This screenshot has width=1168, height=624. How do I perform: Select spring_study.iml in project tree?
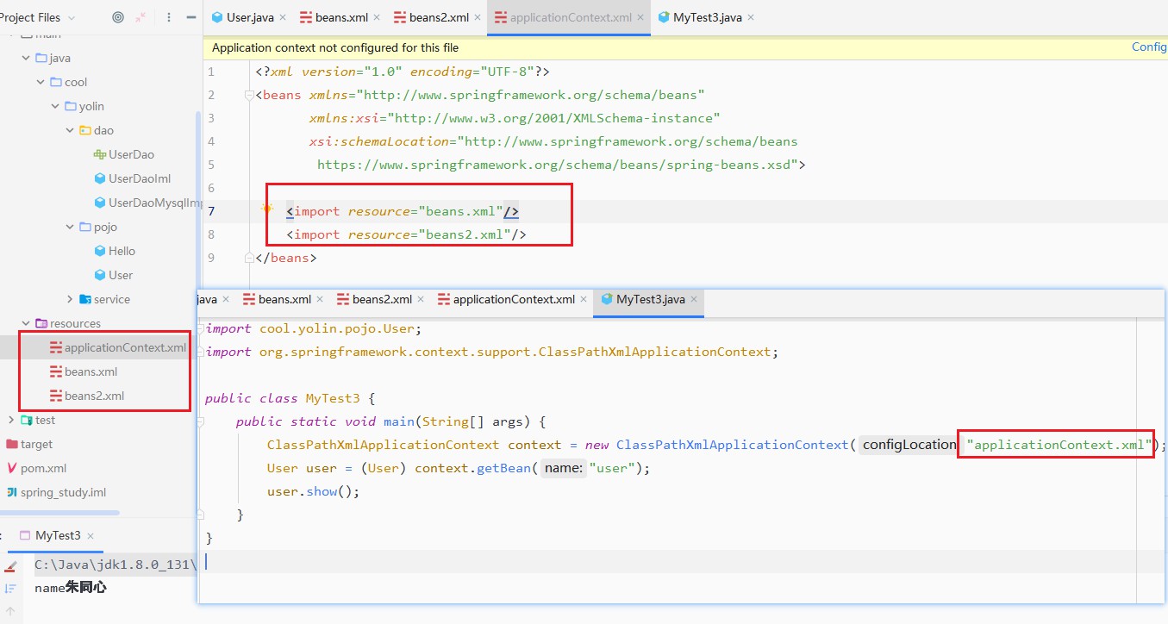coord(56,492)
